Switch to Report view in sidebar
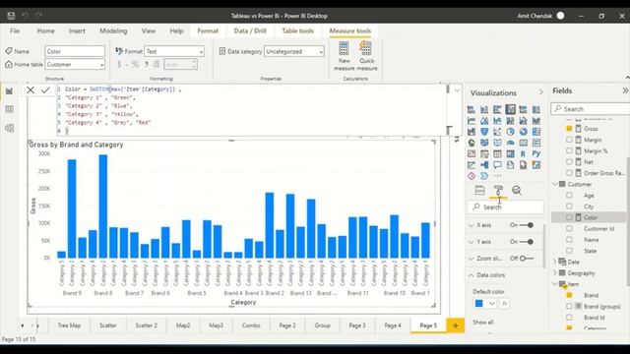This screenshot has height=354, width=630. (9, 91)
